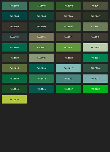The image size is (110, 152).
Task: Pick the RAL 6026 swatch
Action: coord(41,68)
